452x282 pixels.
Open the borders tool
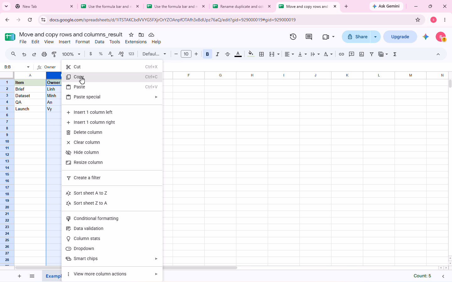click(x=261, y=54)
